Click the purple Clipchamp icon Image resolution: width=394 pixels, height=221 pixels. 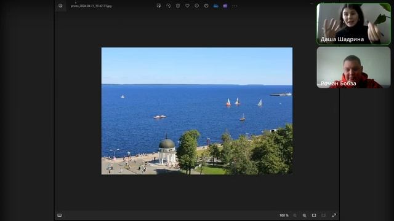(x=225, y=6)
